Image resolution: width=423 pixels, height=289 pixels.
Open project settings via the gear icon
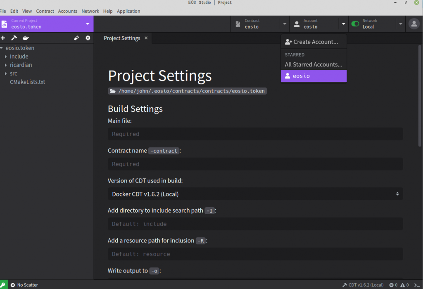[x=88, y=38]
